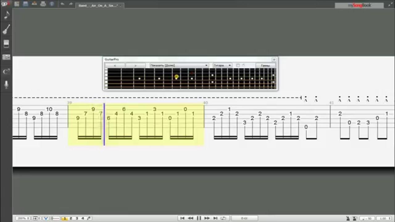Screen dimensions: 395x222
Task: Click the E-Gt current track display
Action: (244, 218)
